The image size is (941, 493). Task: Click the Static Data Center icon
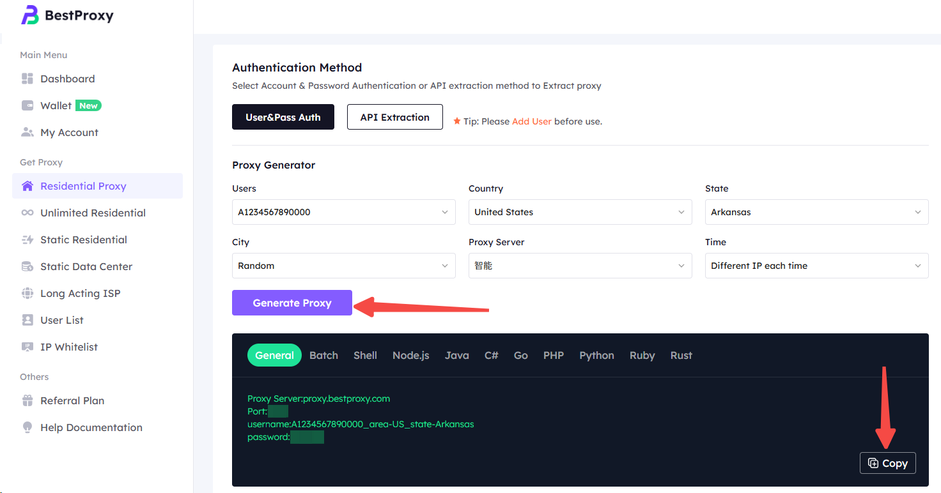[27, 266]
